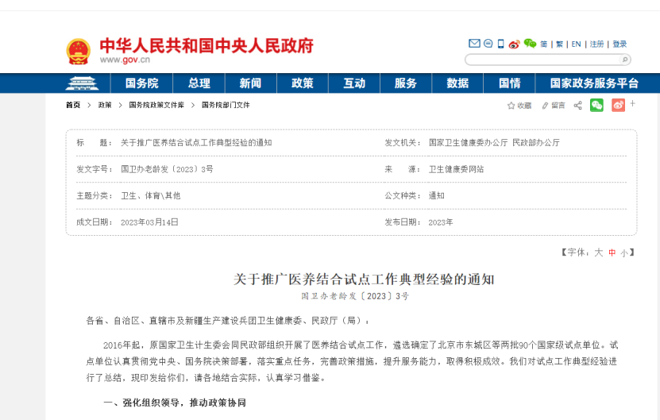660x420 pixels.
Task: Click the national emblem logo
Action: tap(79, 52)
